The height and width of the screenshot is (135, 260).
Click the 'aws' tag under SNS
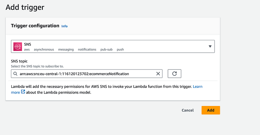click(27, 49)
